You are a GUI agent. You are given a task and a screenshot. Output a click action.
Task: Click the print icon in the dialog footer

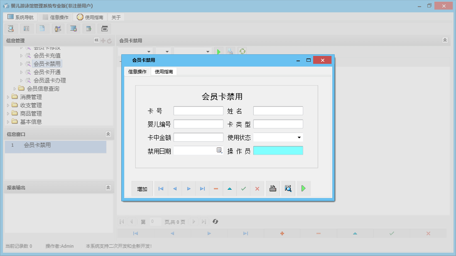click(x=272, y=188)
